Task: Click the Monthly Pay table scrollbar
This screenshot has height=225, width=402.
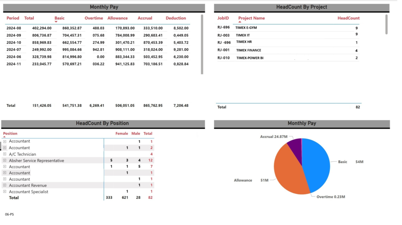Action: (202, 44)
